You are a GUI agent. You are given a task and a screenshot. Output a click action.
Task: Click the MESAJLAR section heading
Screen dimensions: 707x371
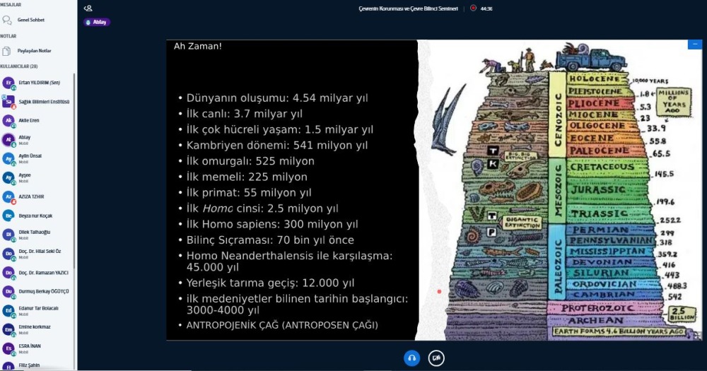11,4
